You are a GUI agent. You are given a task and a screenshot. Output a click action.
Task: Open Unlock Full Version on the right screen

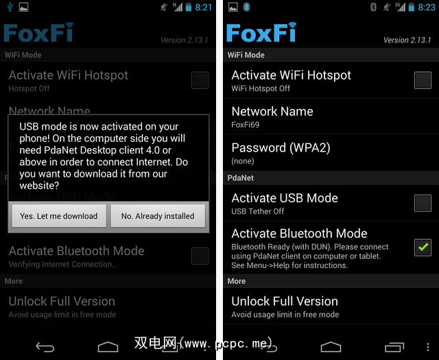[331, 307]
